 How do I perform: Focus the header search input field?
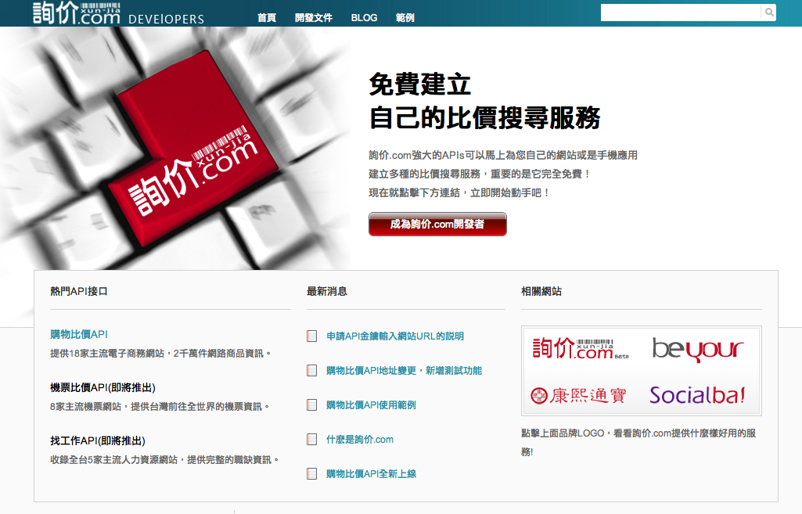pos(681,13)
